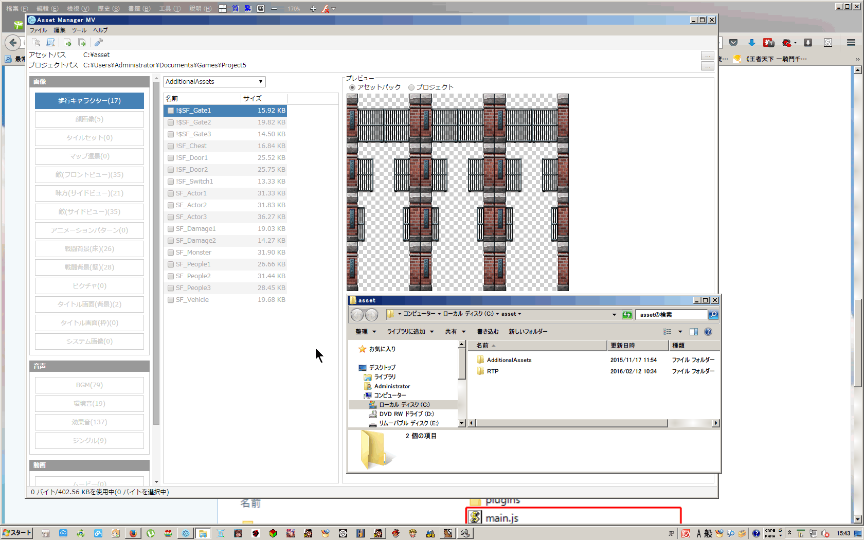
Task: Click the explorer view mode icon
Action: [x=668, y=332]
